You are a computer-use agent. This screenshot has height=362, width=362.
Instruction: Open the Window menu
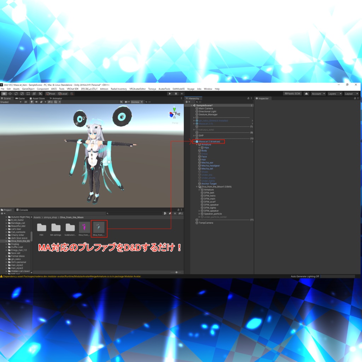[208, 89]
